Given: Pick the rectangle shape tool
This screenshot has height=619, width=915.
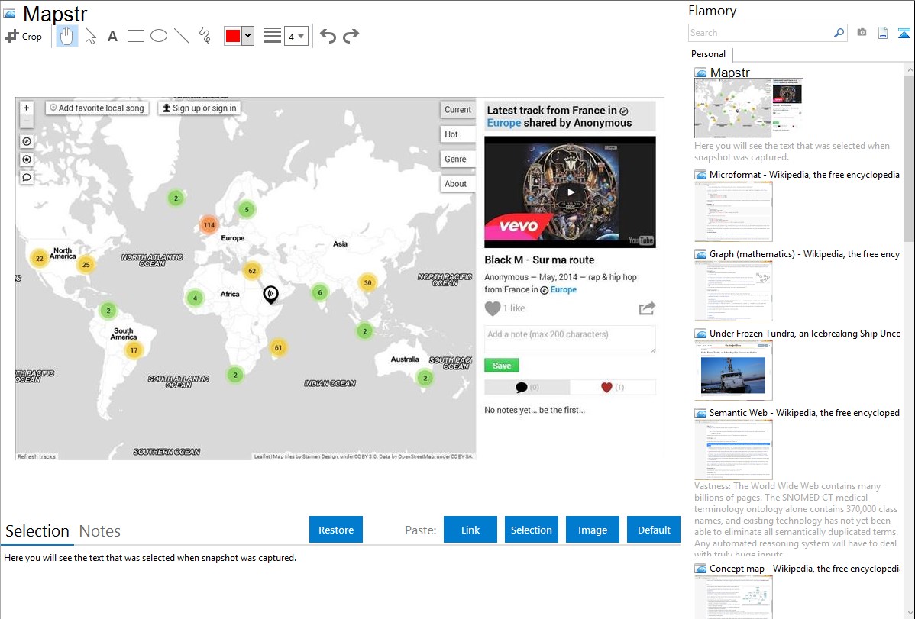Looking at the screenshot, I should 136,36.
